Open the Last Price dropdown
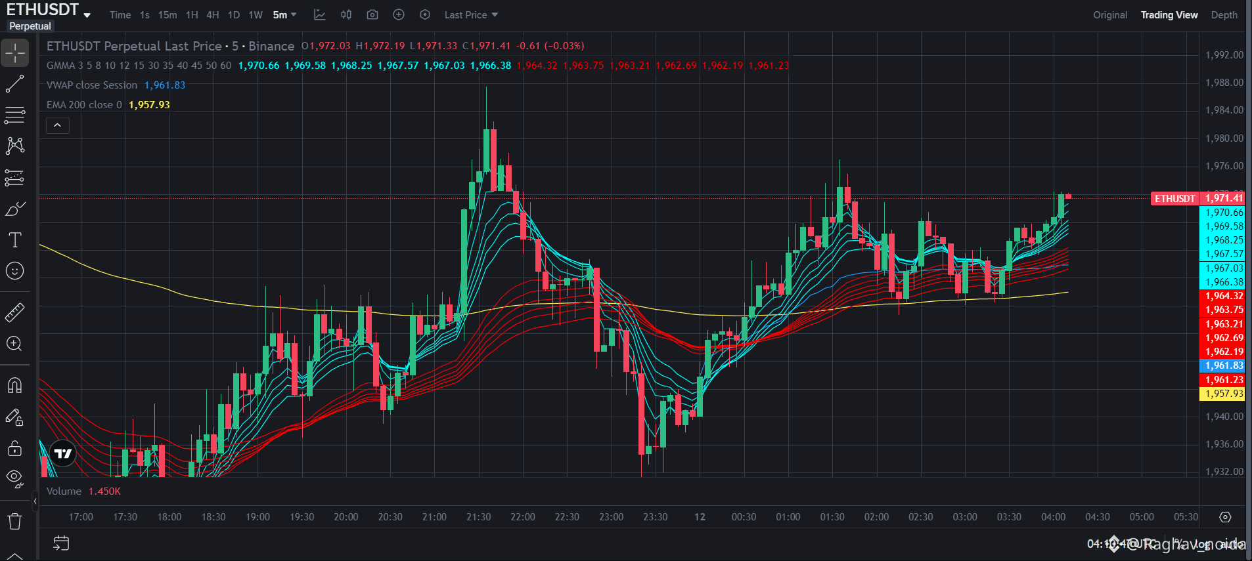This screenshot has width=1252, height=561. click(x=471, y=14)
